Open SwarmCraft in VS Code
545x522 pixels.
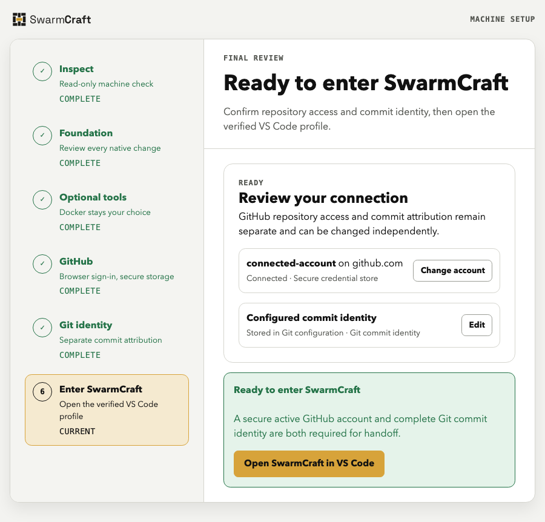[x=309, y=464]
